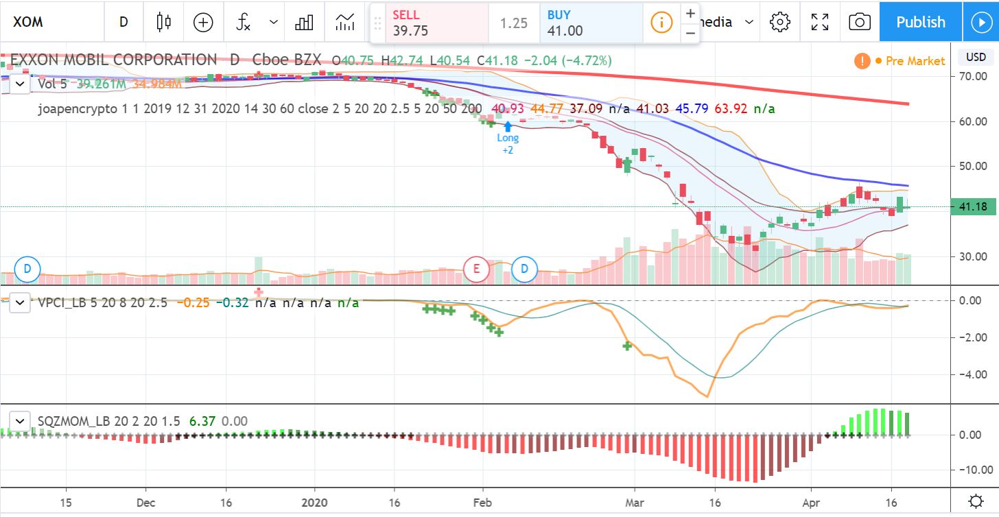The height and width of the screenshot is (517, 999).
Task: Collapse the VPCI_LB indicator legend
Action: (x=21, y=302)
